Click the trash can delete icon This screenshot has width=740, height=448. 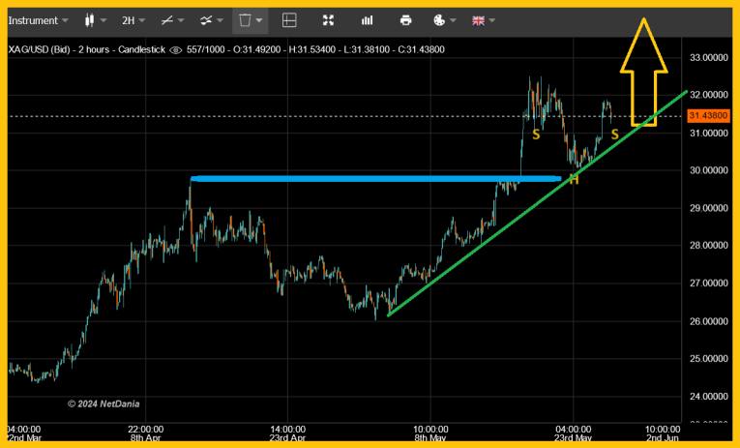pyautogui.click(x=246, y=20)
